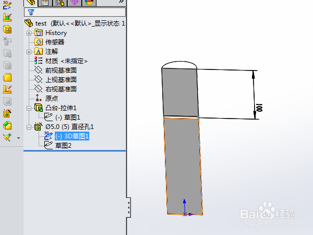
Task: Switch to the DisplayManager tab
Action: 89,3
